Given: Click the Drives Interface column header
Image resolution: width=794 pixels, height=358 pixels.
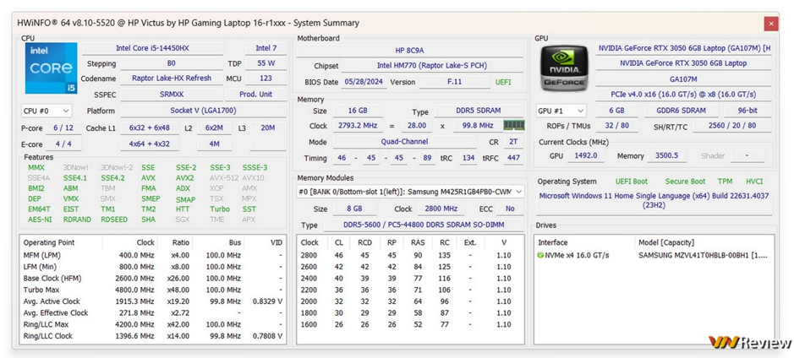Looking at the screenshot, I should click(585, 242).
